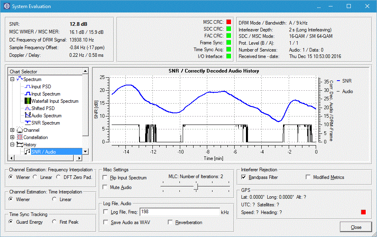The image size is (377, 237).
Task: Click the SNR legend entry
Action: coord(344,81)
